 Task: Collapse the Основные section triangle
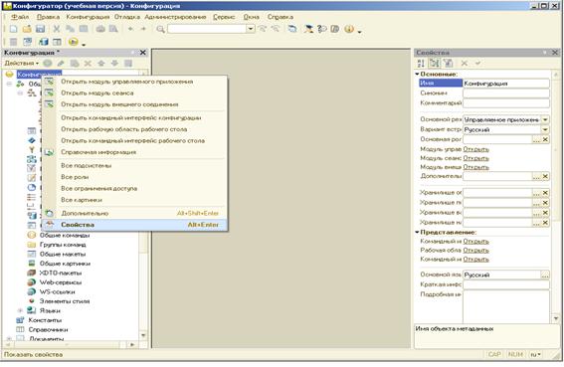(417, 74)
